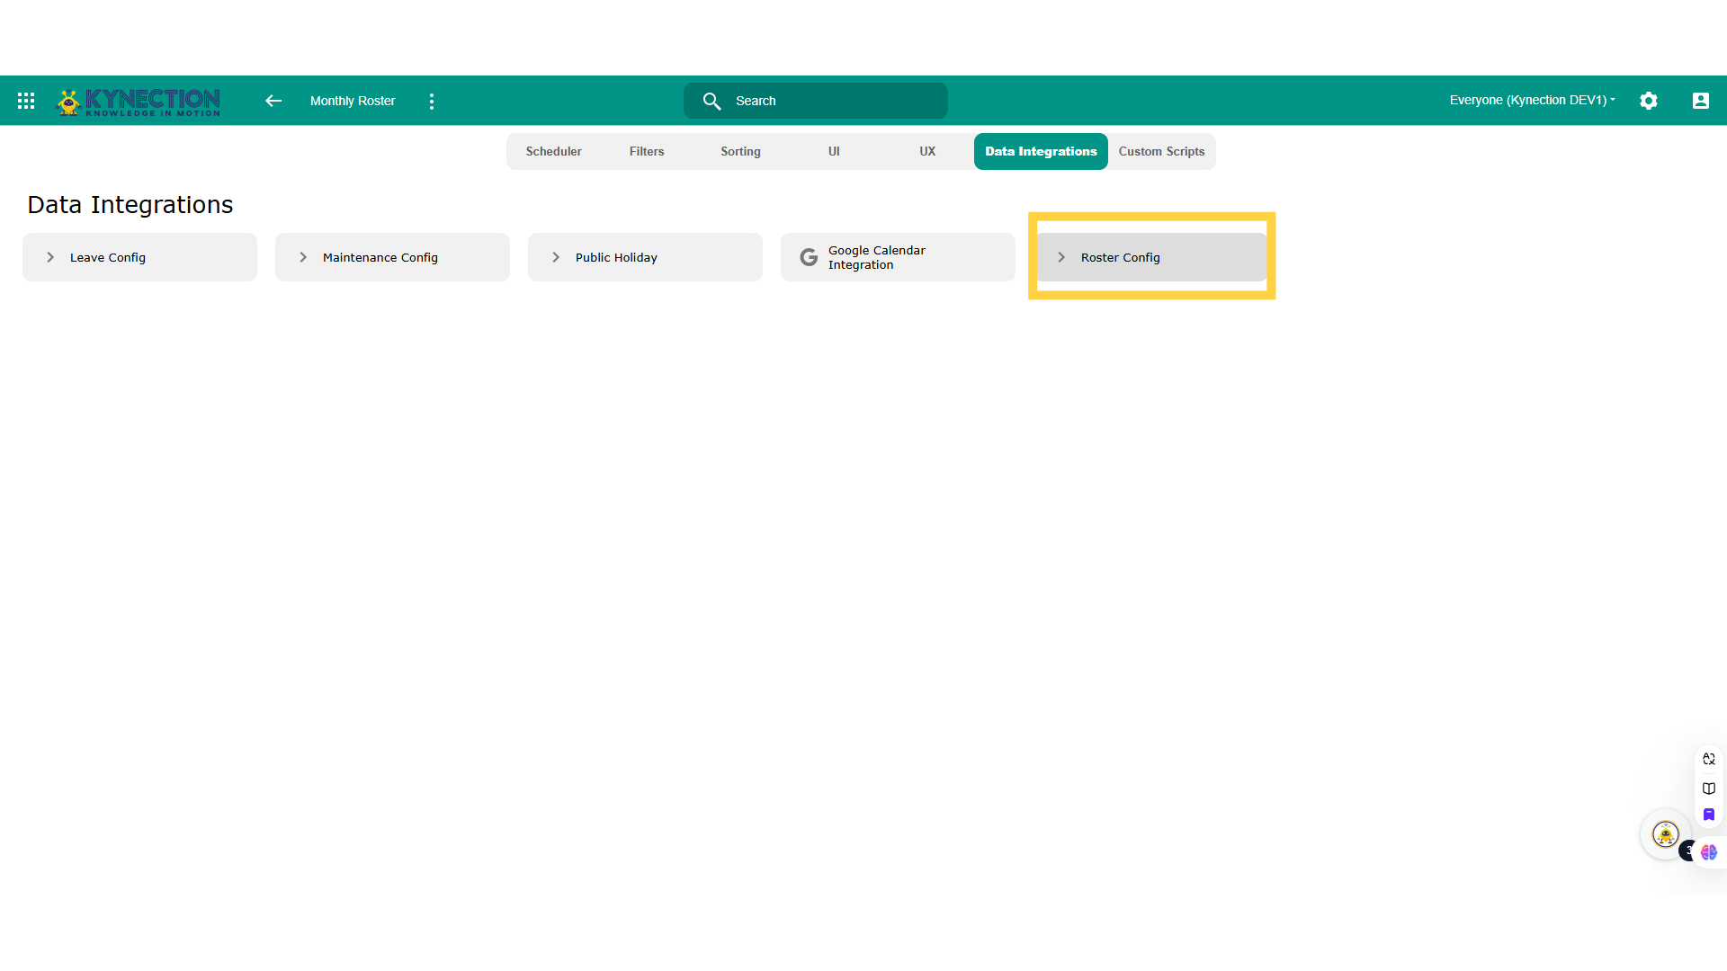This screenshot has width=1727, height=971.
Task: Switch to the Sorting tab
Action: click(x=740, y=151)
